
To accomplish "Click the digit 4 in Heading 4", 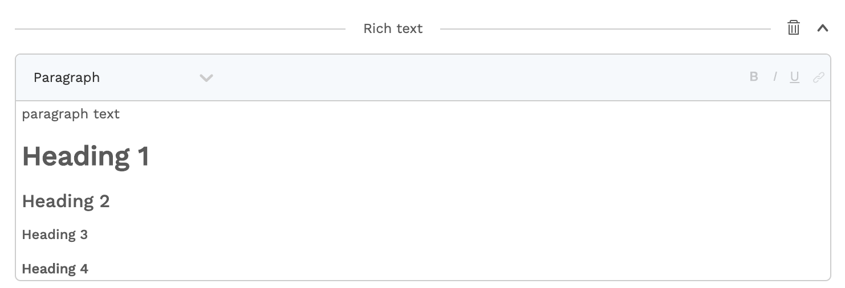I will (x=84, y=269).
